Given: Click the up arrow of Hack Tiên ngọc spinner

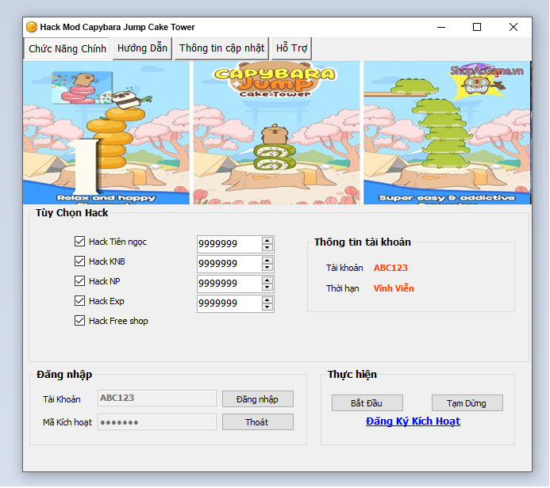Looking at the screenshot, I should tap(267, 240).
